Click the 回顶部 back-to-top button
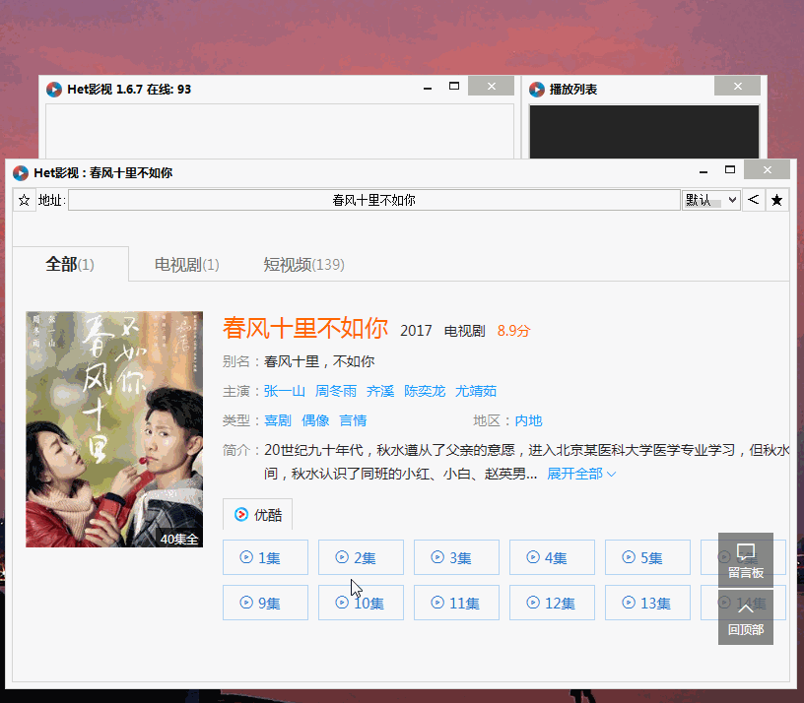This screenshot has width=804, height=703. (746, 617)
